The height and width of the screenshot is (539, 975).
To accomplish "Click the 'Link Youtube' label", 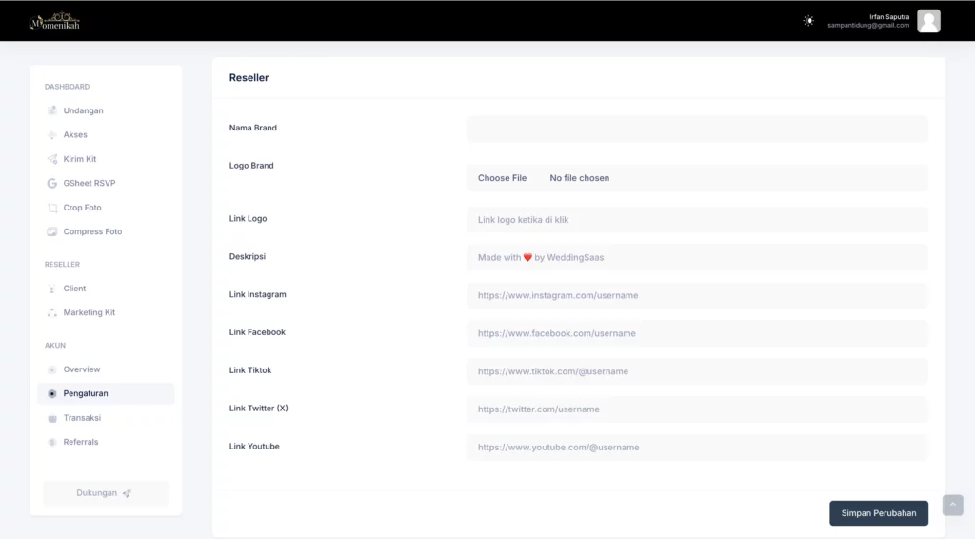I will [254, 447].
